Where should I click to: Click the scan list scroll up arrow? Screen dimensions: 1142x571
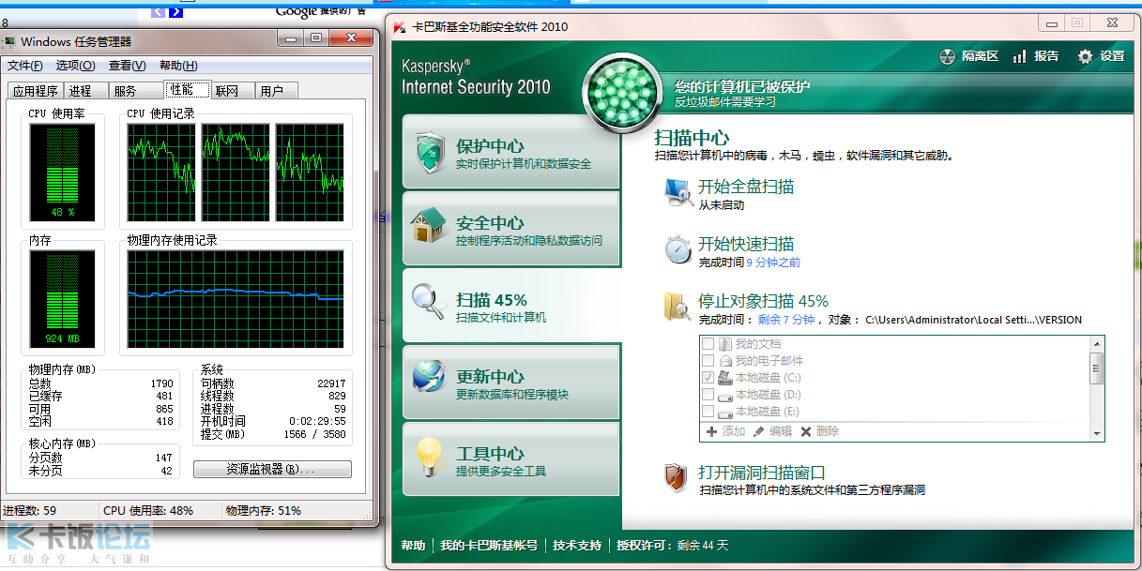click(x=1096, y=345)
